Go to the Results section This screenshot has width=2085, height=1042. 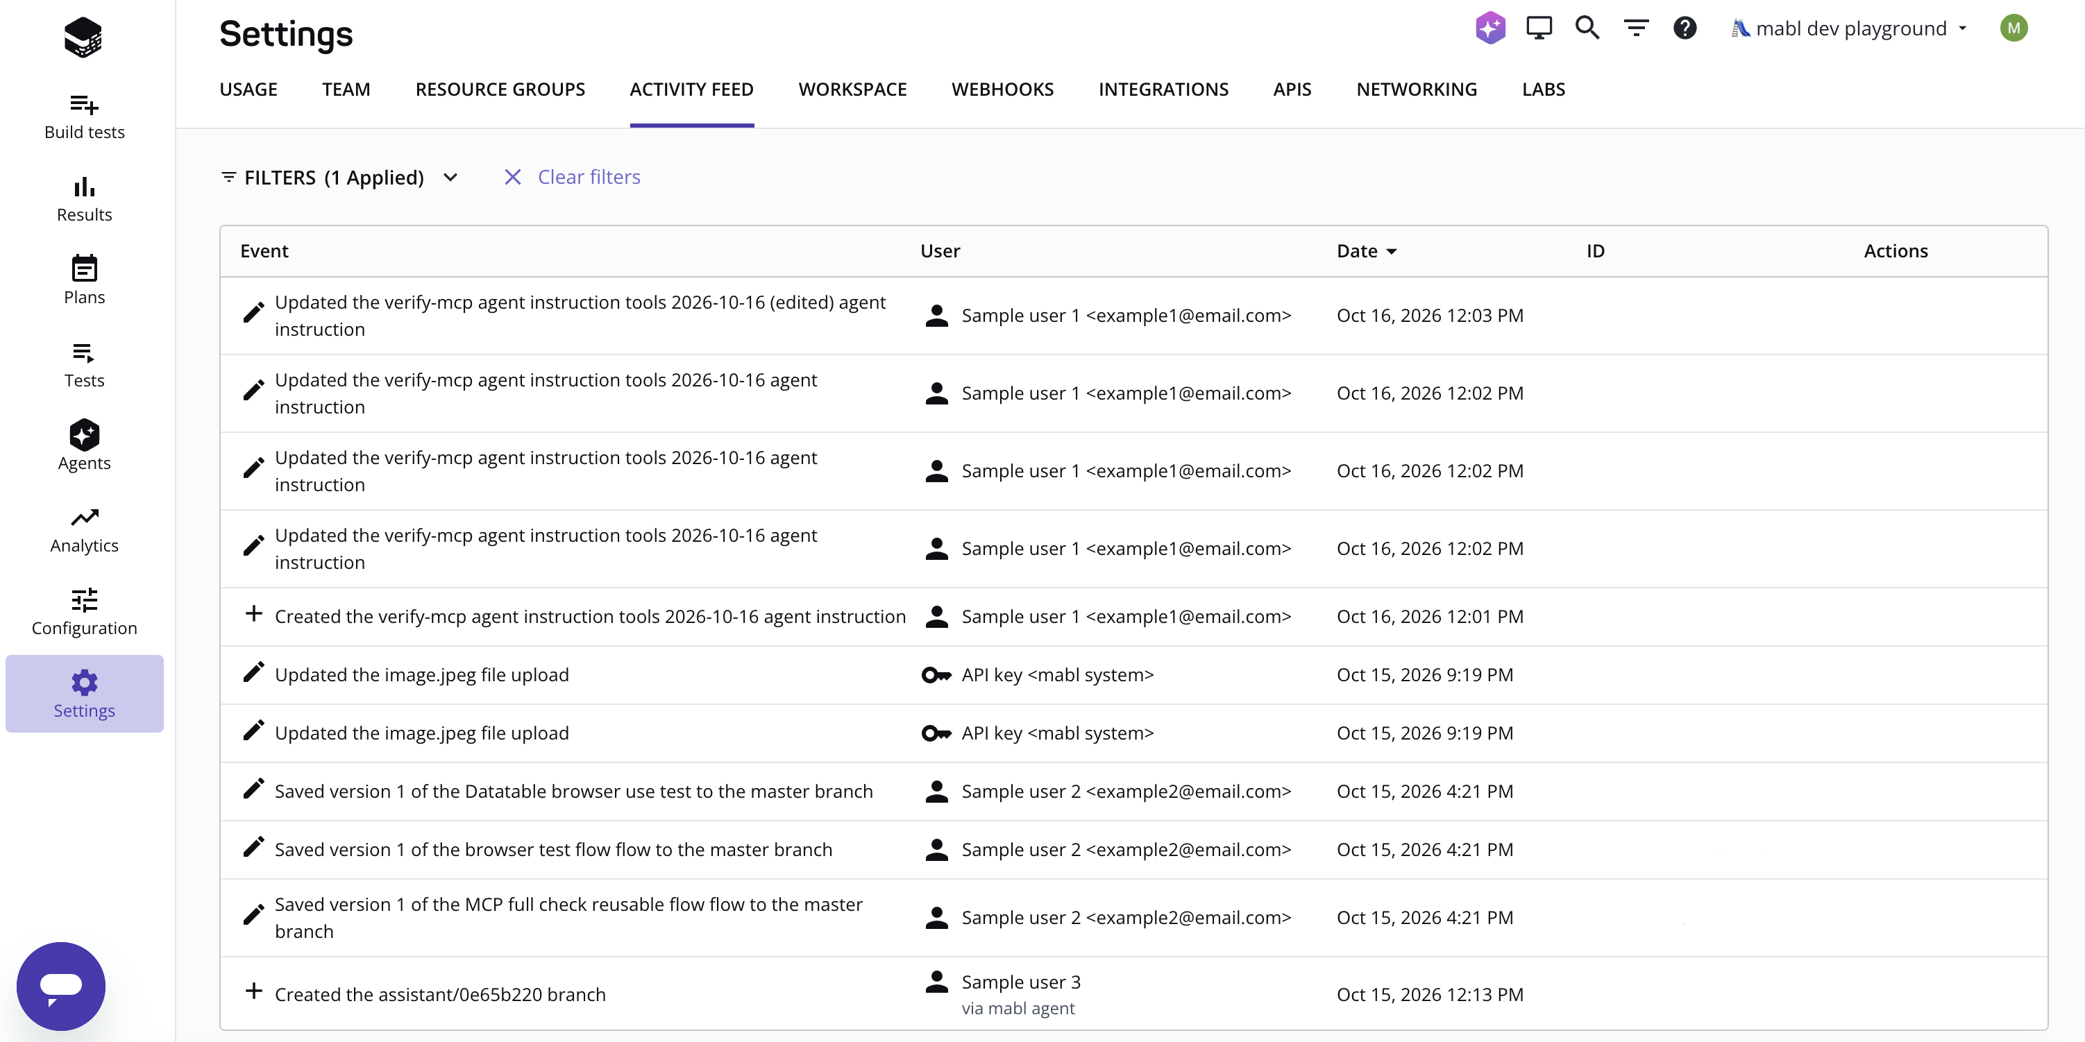(84, 200)
